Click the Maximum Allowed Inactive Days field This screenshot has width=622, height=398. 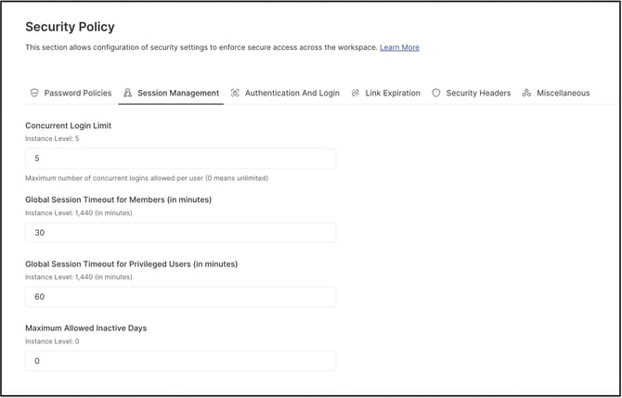(180, 361)
